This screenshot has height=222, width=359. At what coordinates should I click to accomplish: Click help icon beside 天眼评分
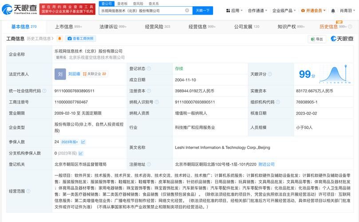point(270,74)
